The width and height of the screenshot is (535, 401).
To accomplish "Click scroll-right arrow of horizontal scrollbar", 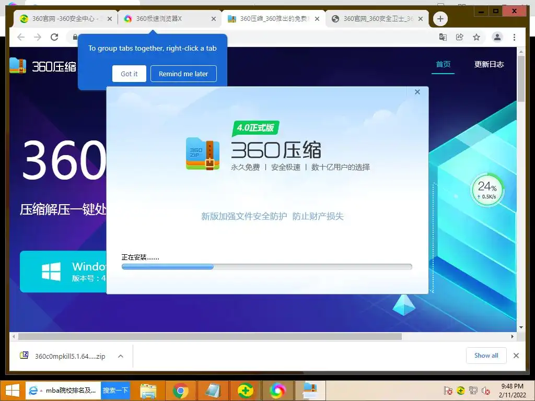I will click(x=512, y=337).
